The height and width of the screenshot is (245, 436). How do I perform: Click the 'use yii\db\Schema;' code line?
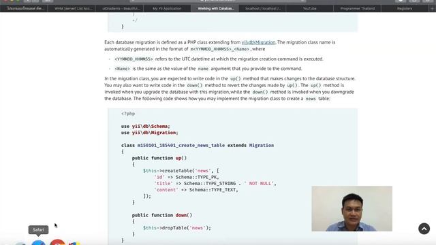(145, 126)
